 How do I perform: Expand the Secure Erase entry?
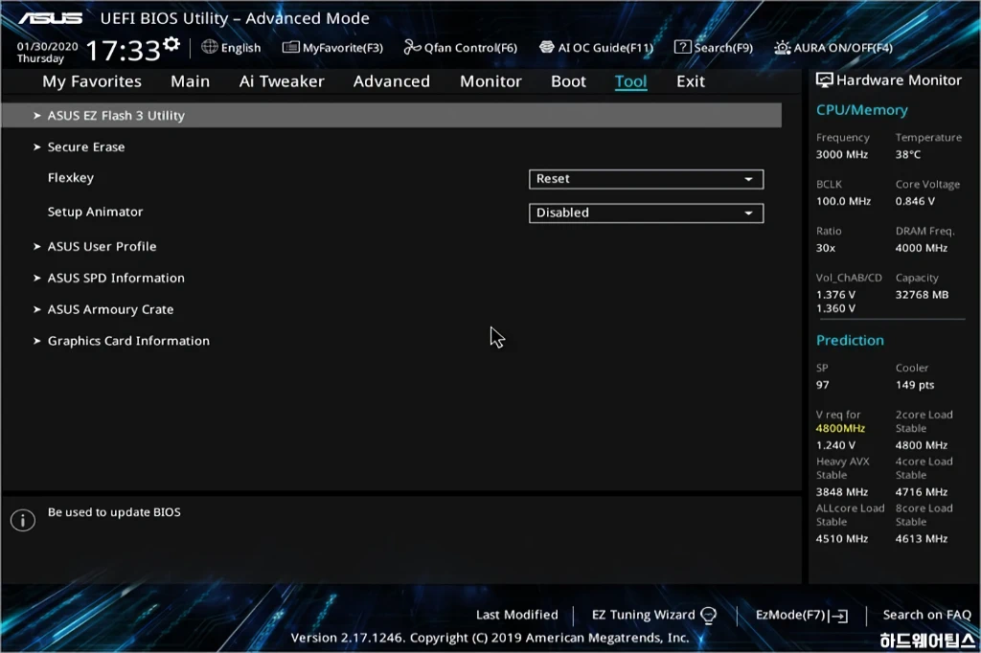[86, 147]
